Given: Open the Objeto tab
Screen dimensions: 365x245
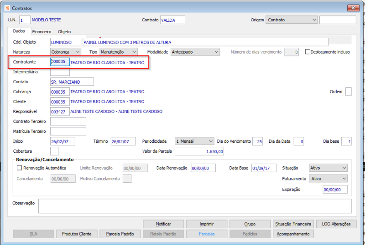Looking at the screenshot, I should [x=64, y=31].
